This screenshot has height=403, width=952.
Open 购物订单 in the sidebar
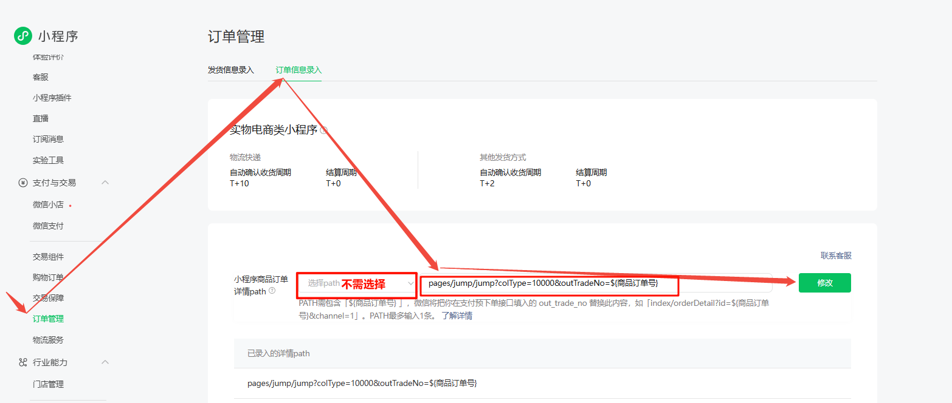48,277
